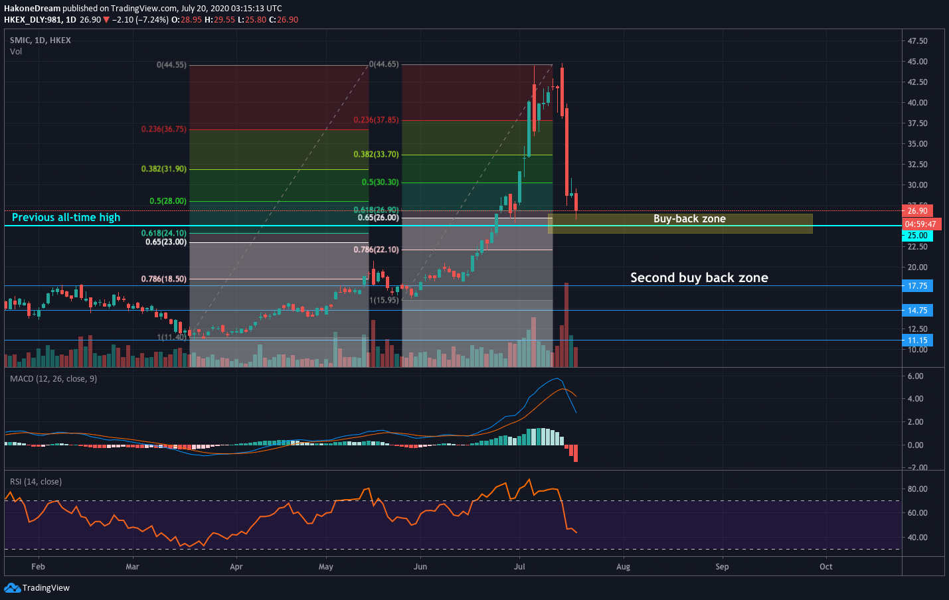This screenshot has width=949, height=600.
Task: Click the HKEX_DLY:981, 1D ticker text
Action: [40, 20]
